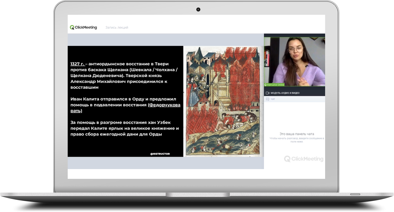Image resolution: width=394 pixels, height=212 pixels.
Task: Select the presenter webcam video thumbnail
Action: [295, 62]
